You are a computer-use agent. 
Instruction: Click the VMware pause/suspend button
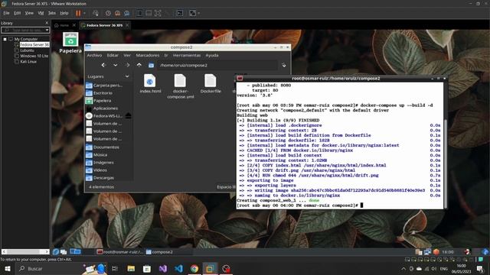pos(78,13)
